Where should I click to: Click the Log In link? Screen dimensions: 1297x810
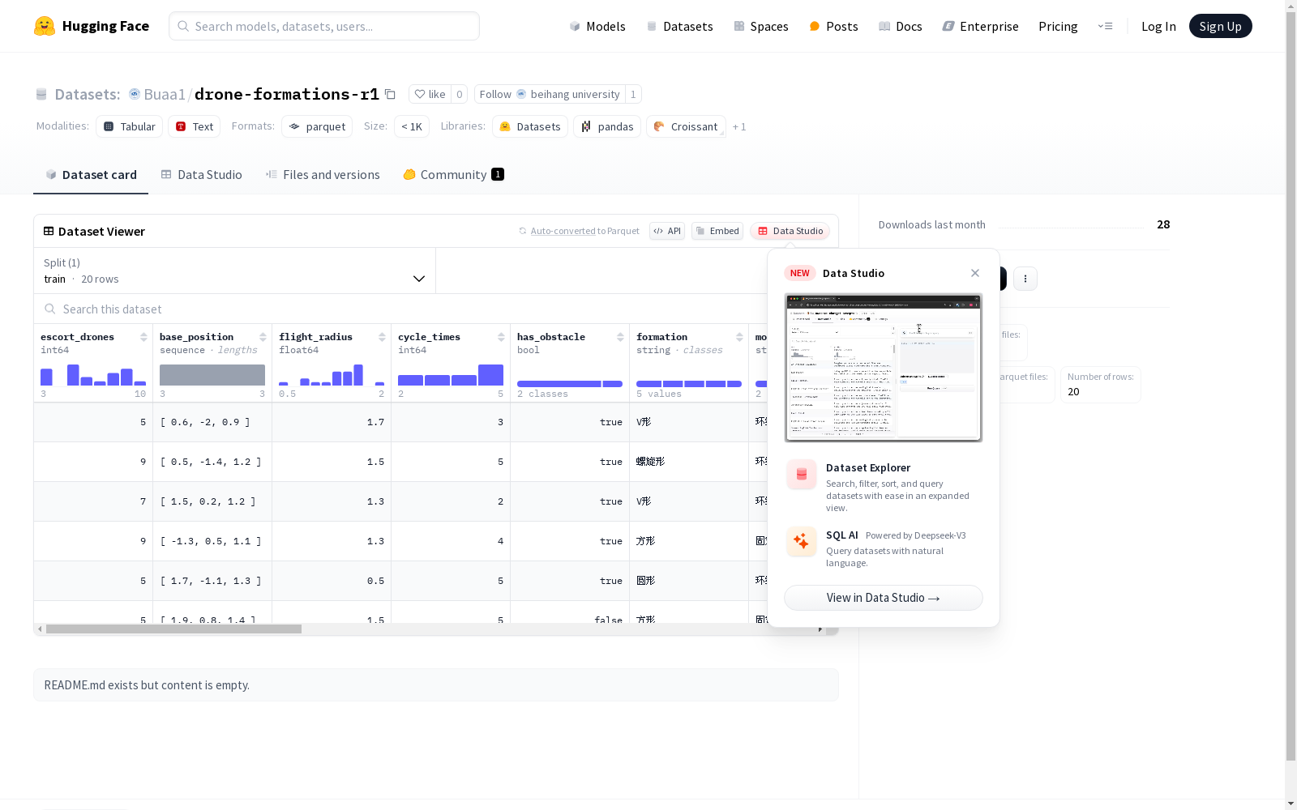click(x=1158, y=26)
